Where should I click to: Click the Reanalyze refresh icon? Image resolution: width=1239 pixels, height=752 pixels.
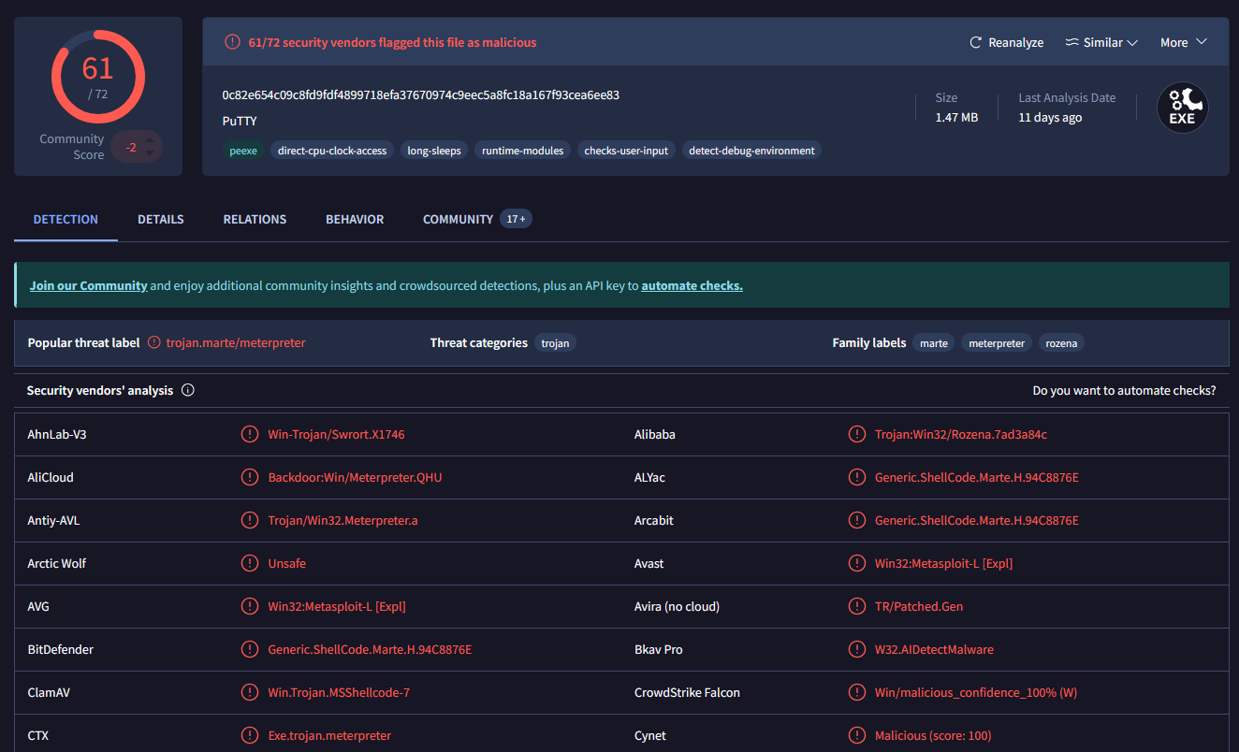[975, 42]
